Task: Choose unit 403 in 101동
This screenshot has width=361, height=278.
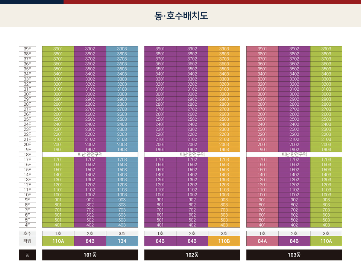Action: coord(122,225)
